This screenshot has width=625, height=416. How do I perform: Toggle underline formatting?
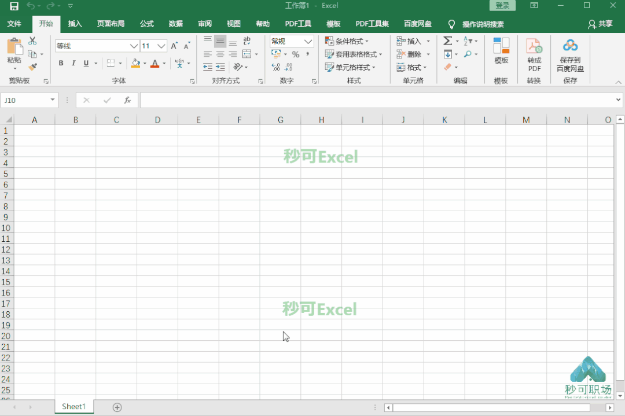pos(86,63)
